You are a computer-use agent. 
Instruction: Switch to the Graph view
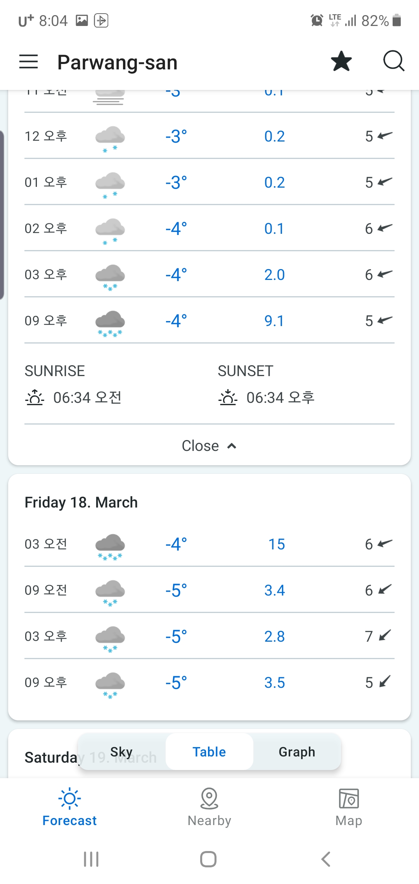(x=297, y=751)
